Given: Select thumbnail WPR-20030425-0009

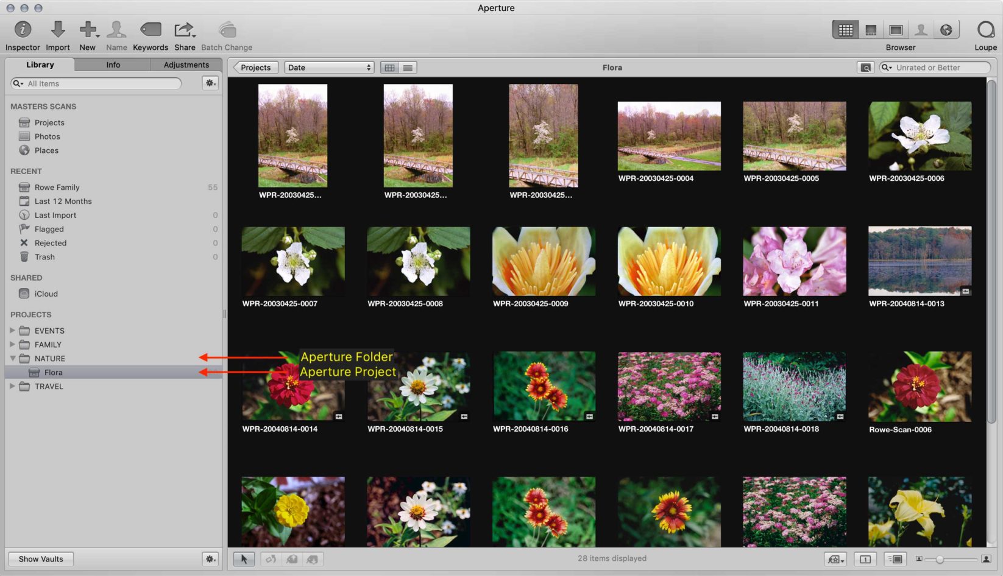Looking at the screenshot, I should pos(544,262).
